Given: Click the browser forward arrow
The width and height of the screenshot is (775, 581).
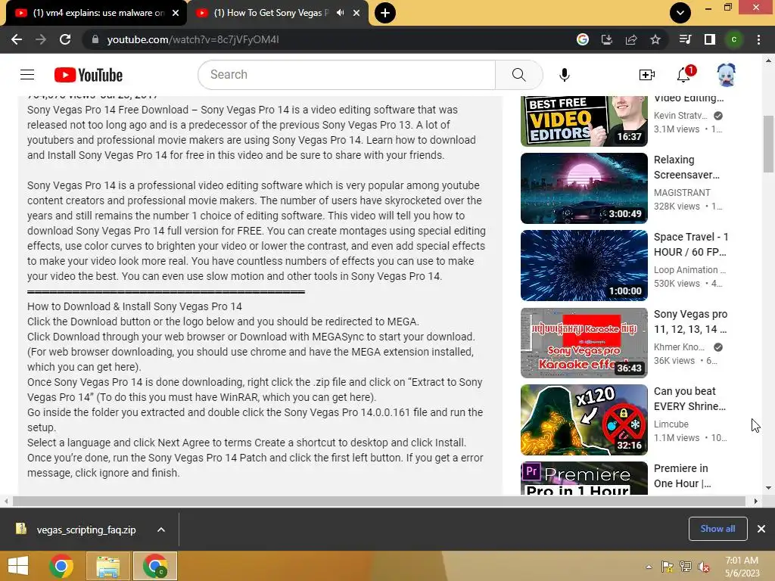Looking at the screenshot, I should (x=41, y=39).
